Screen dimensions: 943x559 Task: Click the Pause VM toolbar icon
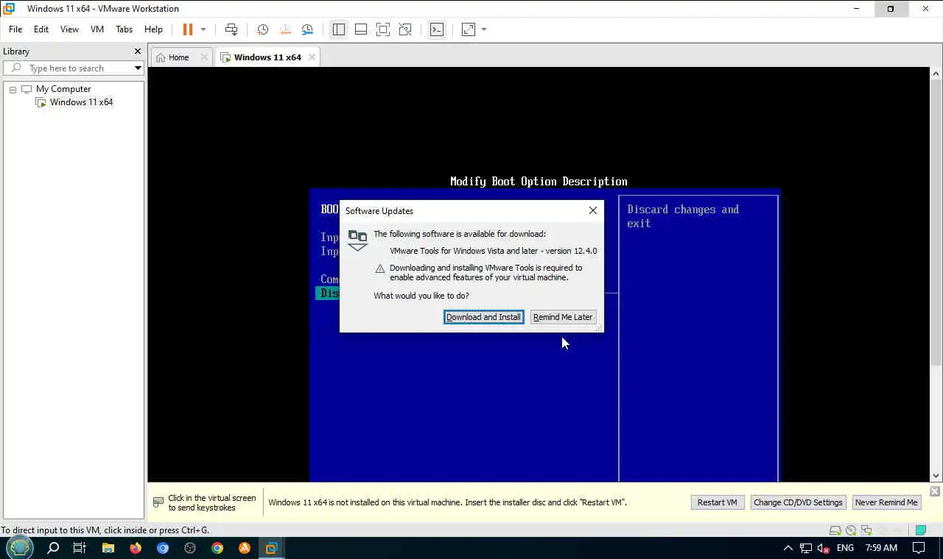tap(187, 29)
